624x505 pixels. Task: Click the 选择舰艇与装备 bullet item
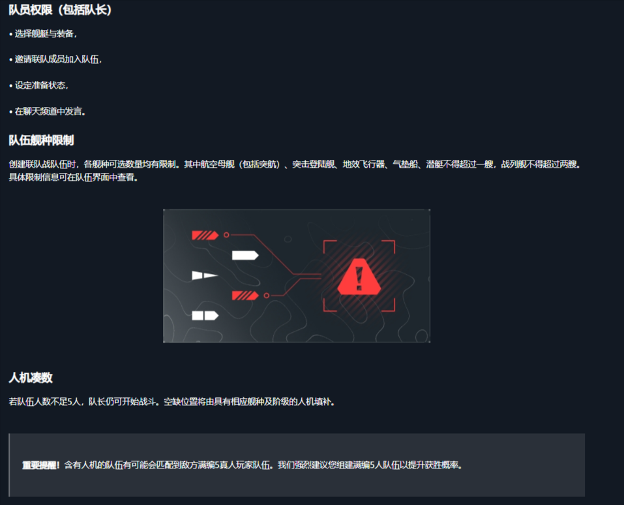(43, 34)
